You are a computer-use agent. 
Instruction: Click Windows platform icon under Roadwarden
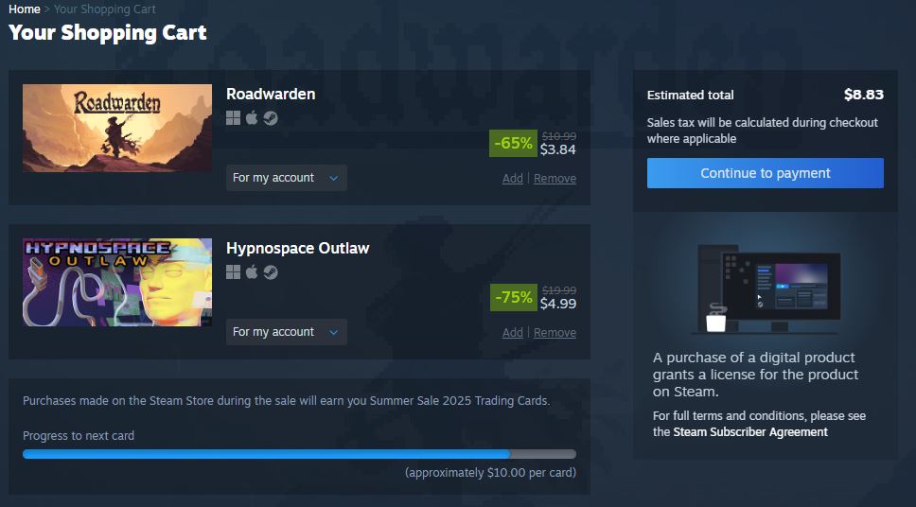coord(233,118)
